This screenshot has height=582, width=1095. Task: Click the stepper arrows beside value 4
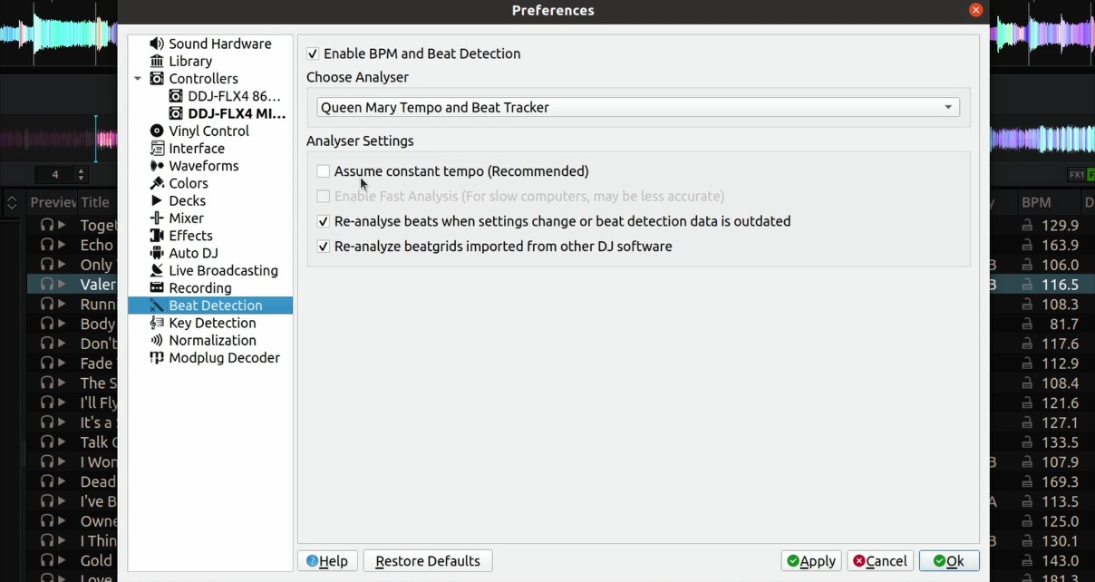[x=81, y=174]
